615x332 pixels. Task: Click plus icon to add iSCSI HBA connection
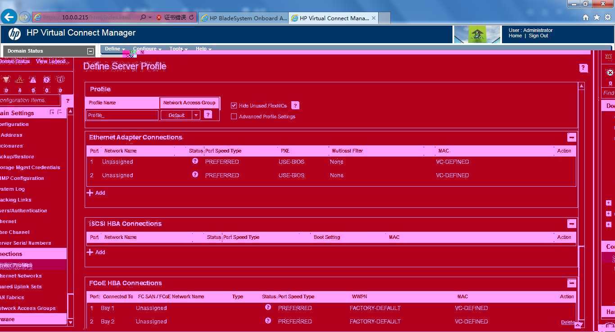tap(90, 252)
